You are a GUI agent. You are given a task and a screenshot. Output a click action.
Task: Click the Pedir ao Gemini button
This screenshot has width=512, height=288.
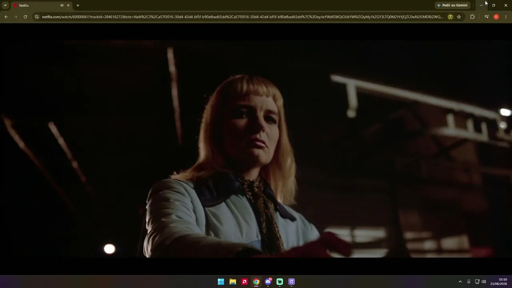pos(452,5)
